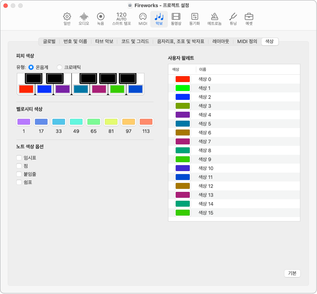Viewport: 317px width, 294px height.
Task: Switch to the 레이아웃 tab
Action: pyautogui.click(x=221, y=41)
